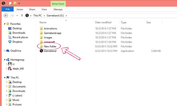Sort by the Size column header
Screen dimensions: 177x106
(x=149, y=22)
